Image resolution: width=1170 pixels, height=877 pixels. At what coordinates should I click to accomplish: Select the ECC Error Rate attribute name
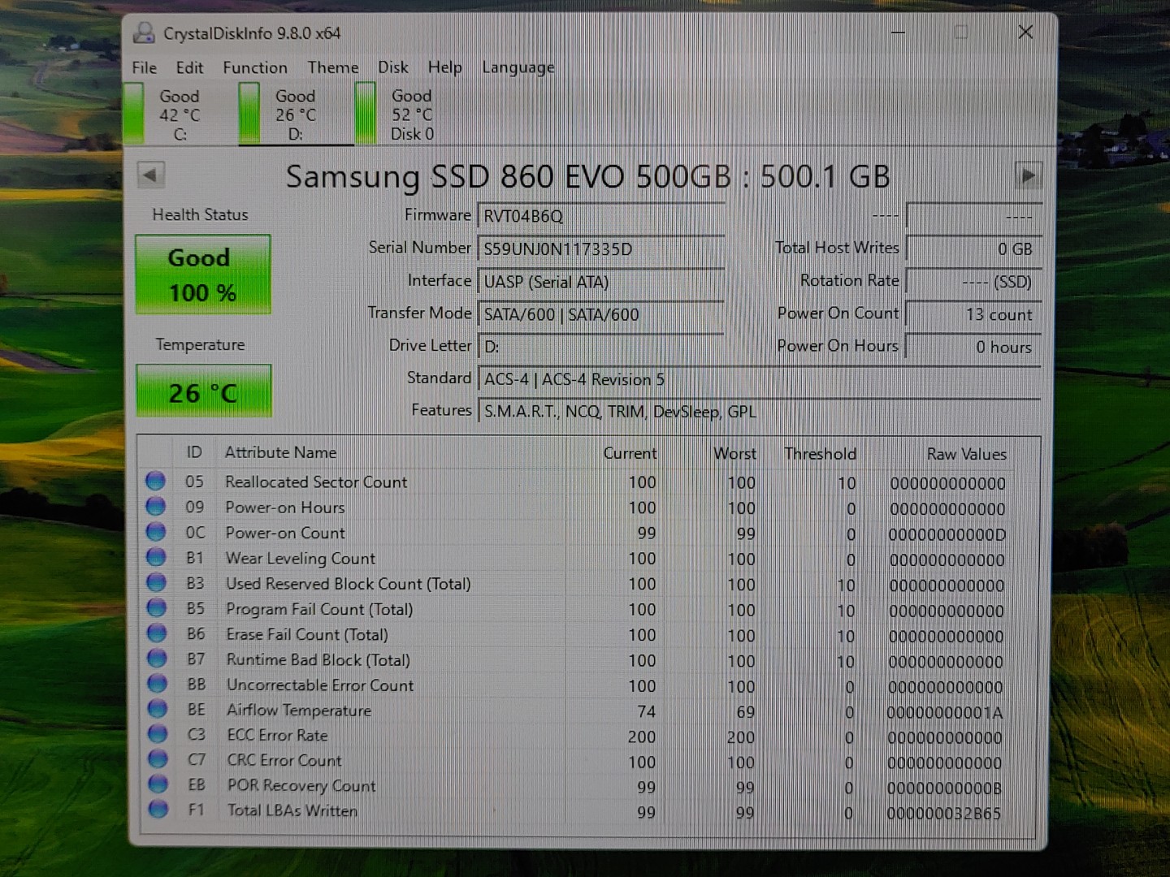click(x=278, y=735)
